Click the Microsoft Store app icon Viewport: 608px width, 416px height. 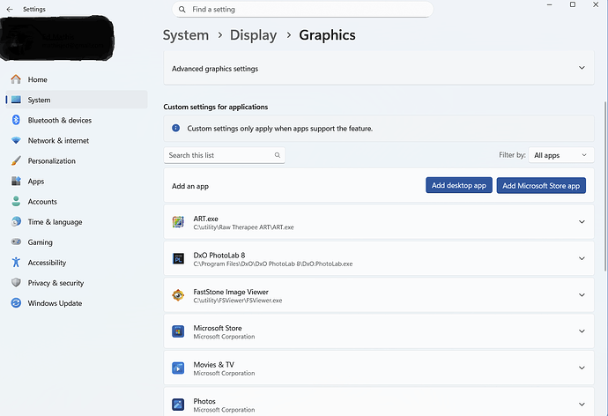(x=178, y=331)
